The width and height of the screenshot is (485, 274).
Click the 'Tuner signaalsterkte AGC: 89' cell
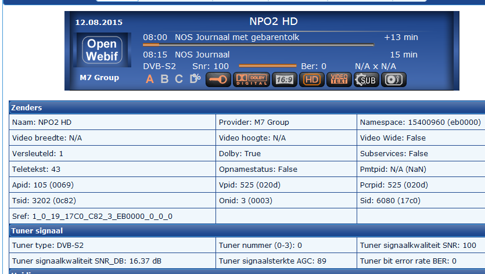click(x=286, y=261)
